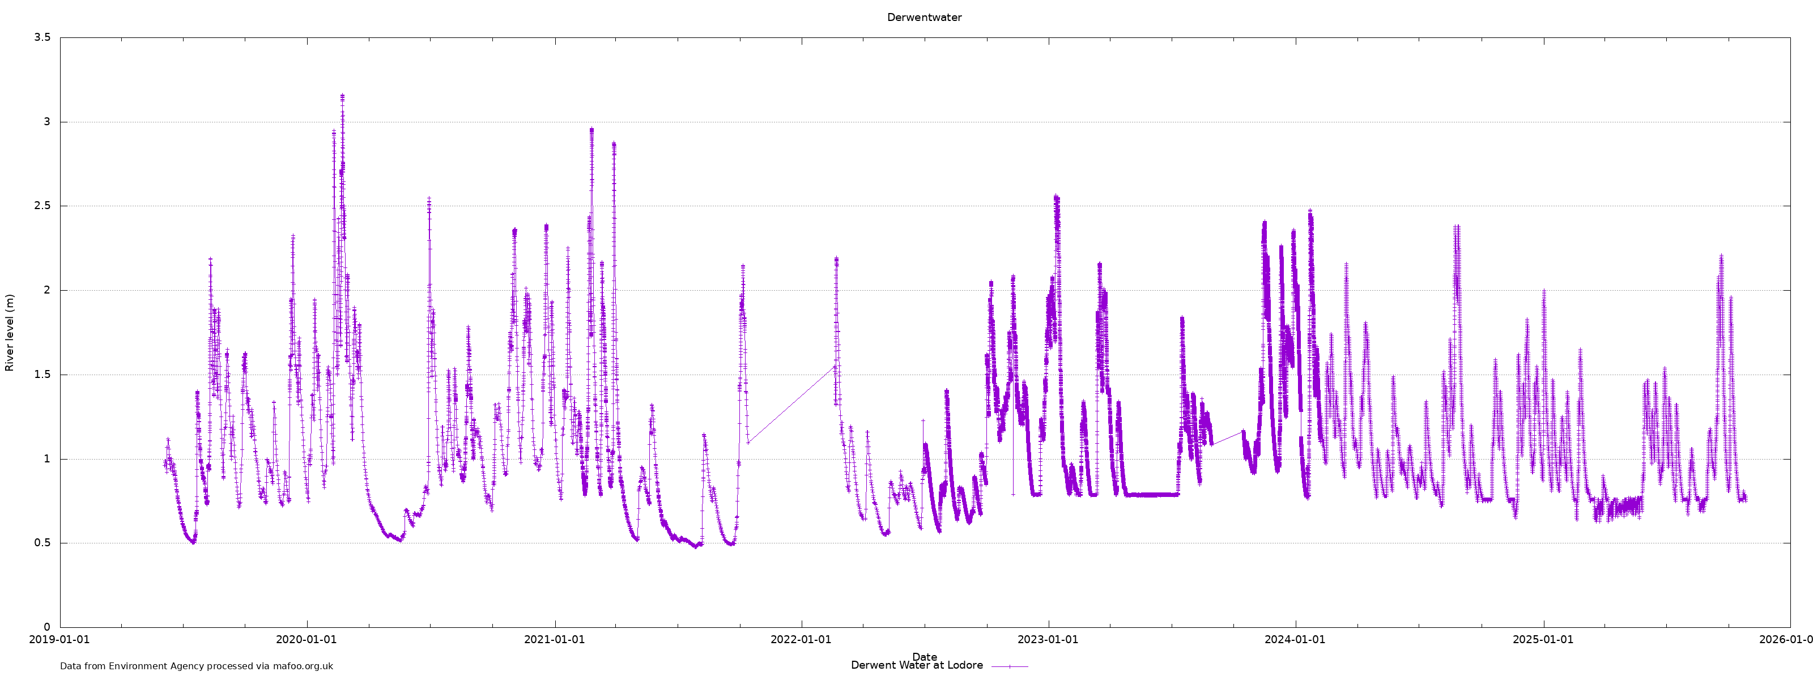Click the 2023-01-01 date tick label
The width and height of the screenshot is (1813, 680).
tap(1048, 640)
